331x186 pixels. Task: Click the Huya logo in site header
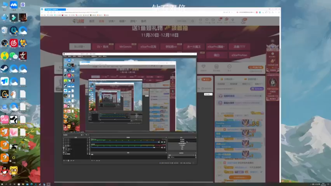click(x=79, y=21)
